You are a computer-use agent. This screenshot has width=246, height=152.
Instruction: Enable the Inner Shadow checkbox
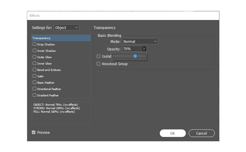[34, 51]
